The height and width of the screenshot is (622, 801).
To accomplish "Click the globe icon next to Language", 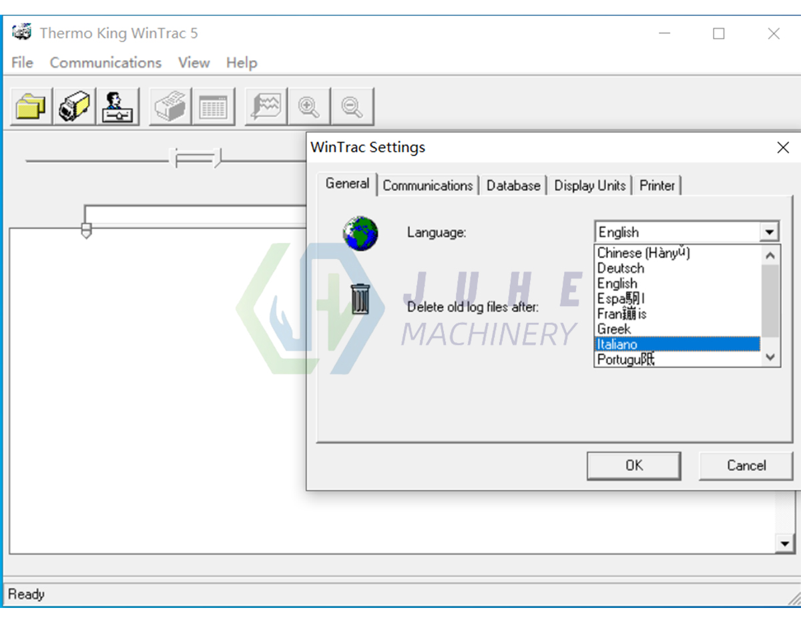I will 360,233.
